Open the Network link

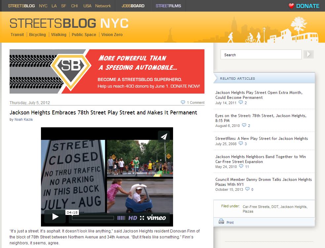click(103, 6)
